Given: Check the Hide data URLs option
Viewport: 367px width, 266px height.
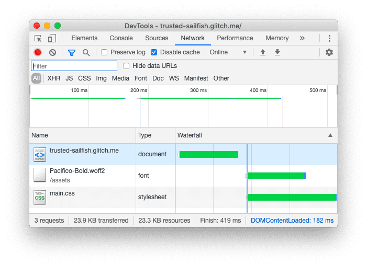Looking at the screenshot, I should (126, 66).
